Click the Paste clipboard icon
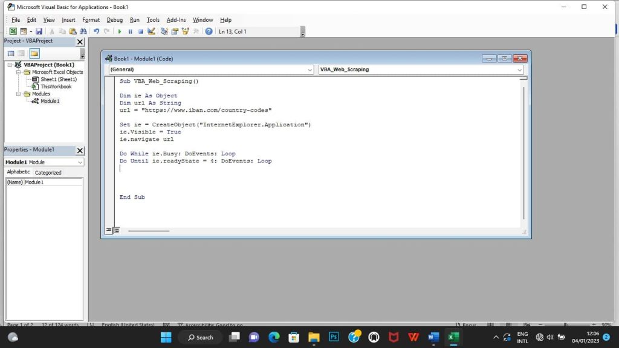Screen dimensions: 619x348 (73, 31)
